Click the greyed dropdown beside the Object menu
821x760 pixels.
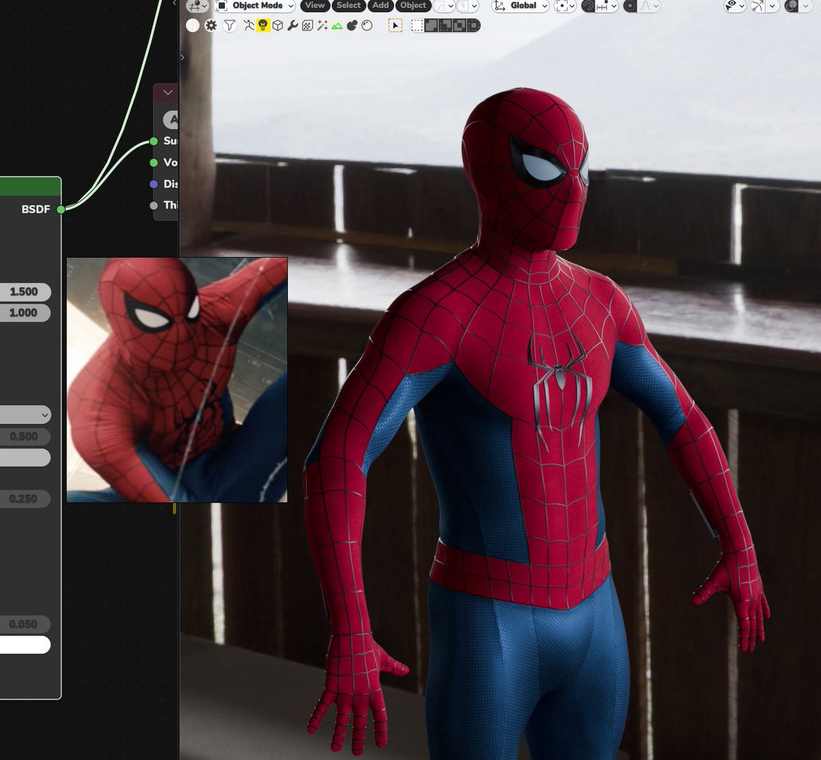coord(443,5)
